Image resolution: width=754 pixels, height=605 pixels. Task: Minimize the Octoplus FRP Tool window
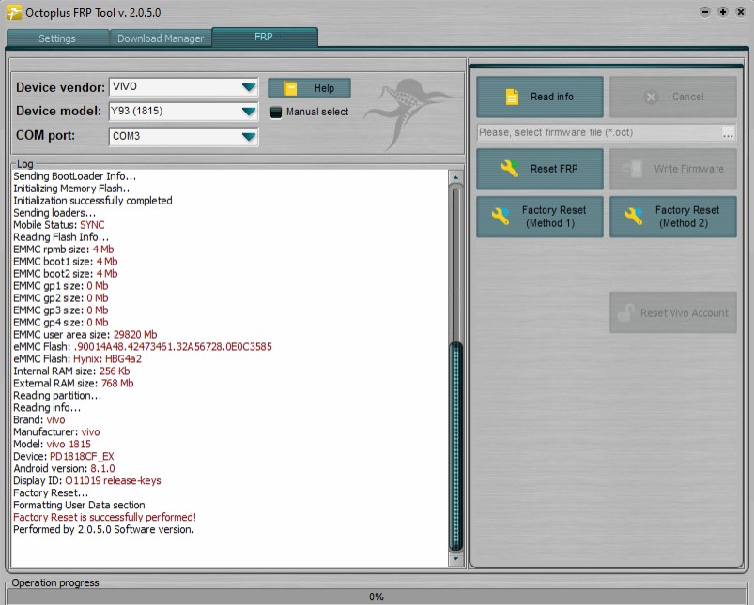(705, 12)
